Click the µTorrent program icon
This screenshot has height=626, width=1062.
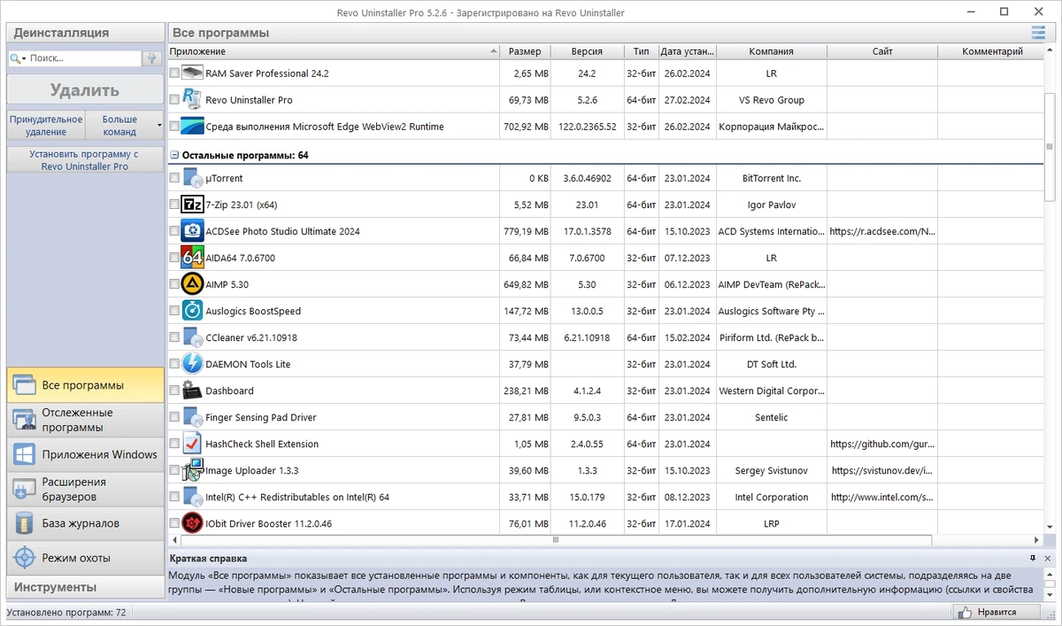click(x=192, y=178)
